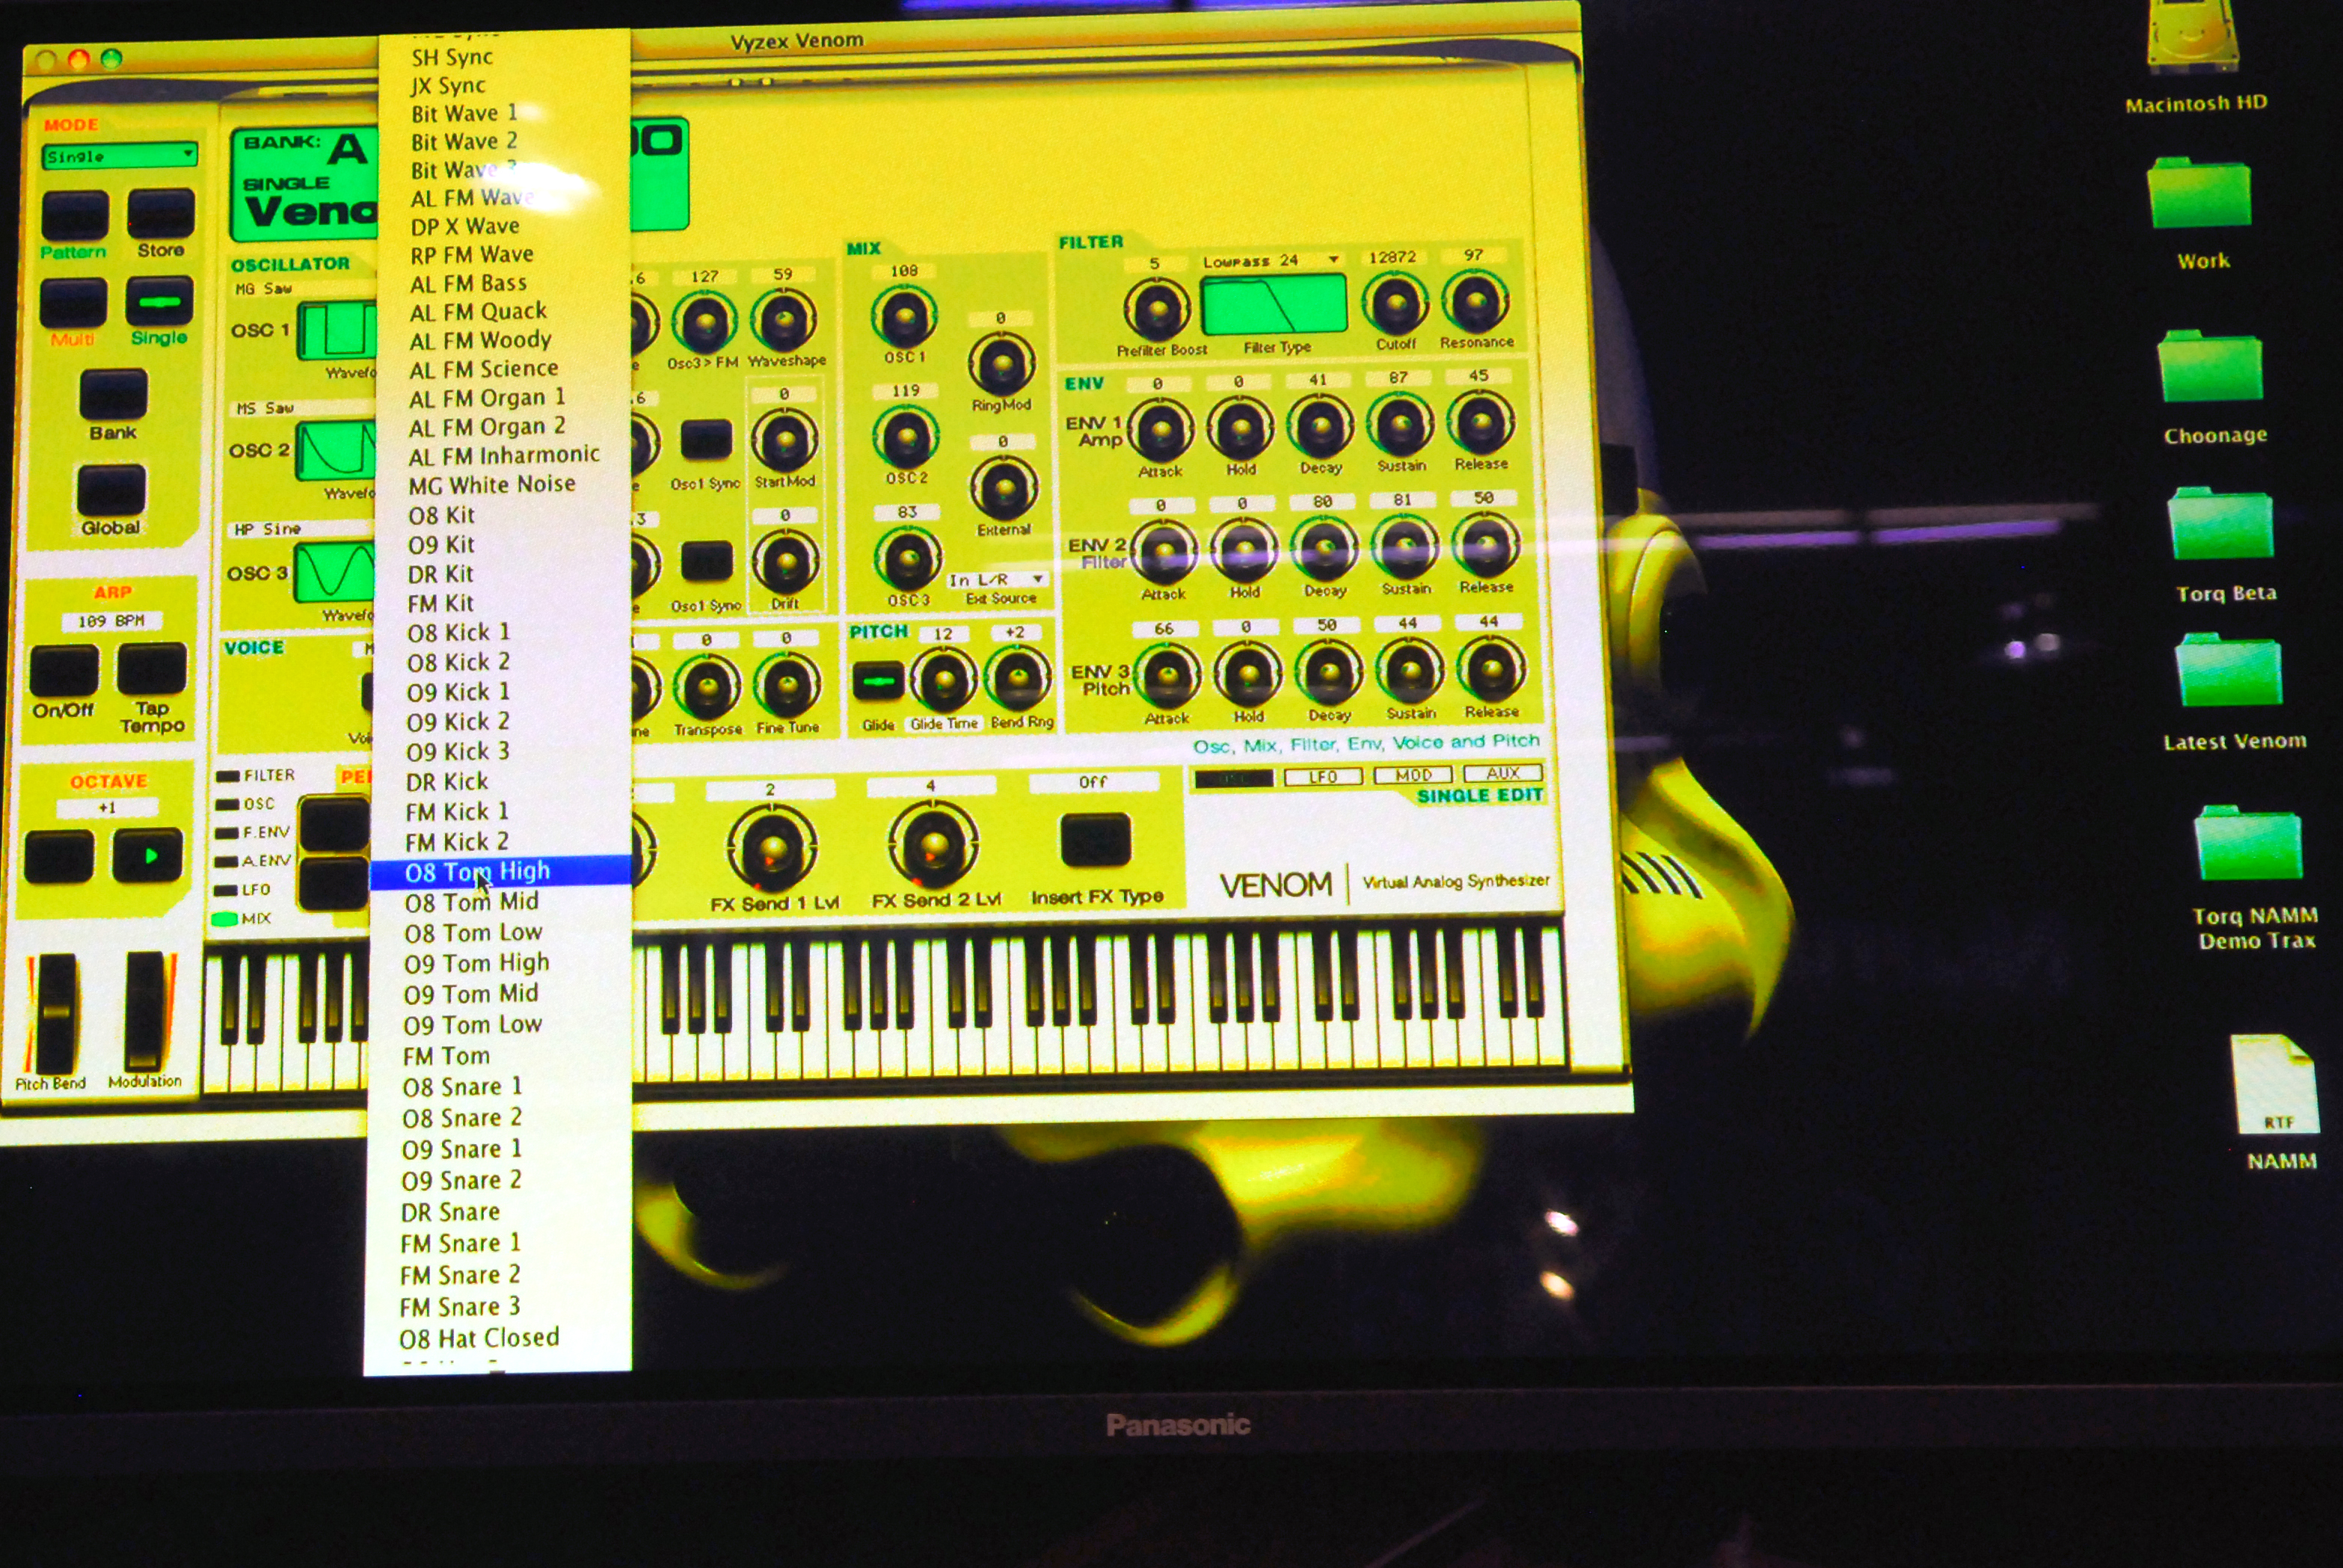2343x1568 pixels.
Task: Switch to the LFO edit tab
Action: [1322, 776]
